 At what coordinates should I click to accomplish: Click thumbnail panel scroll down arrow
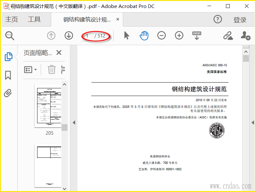tap(65, 189)
